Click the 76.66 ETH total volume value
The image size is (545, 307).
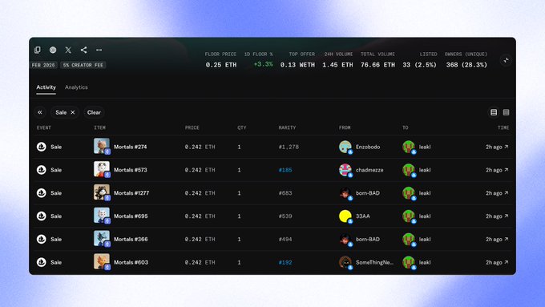click(377, 65)
